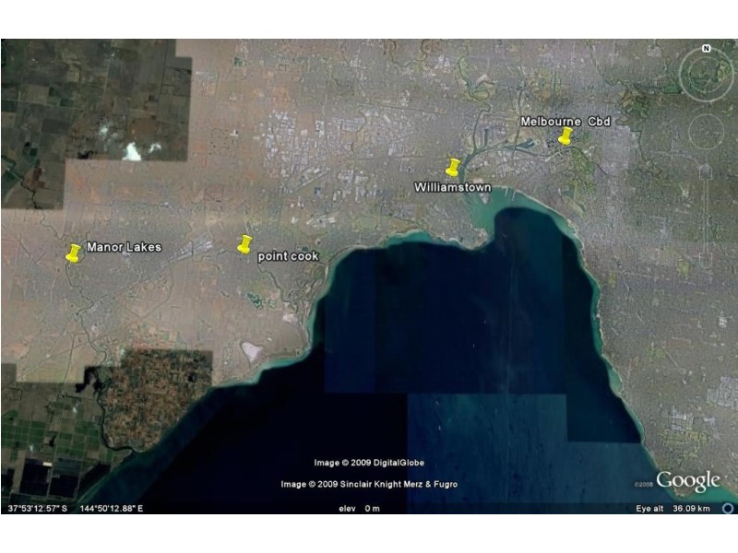Viewport: 738px width, 553px height.
Task: Click the Sinclair Knight Merz & Fugro credit
Action: [369, 485]
